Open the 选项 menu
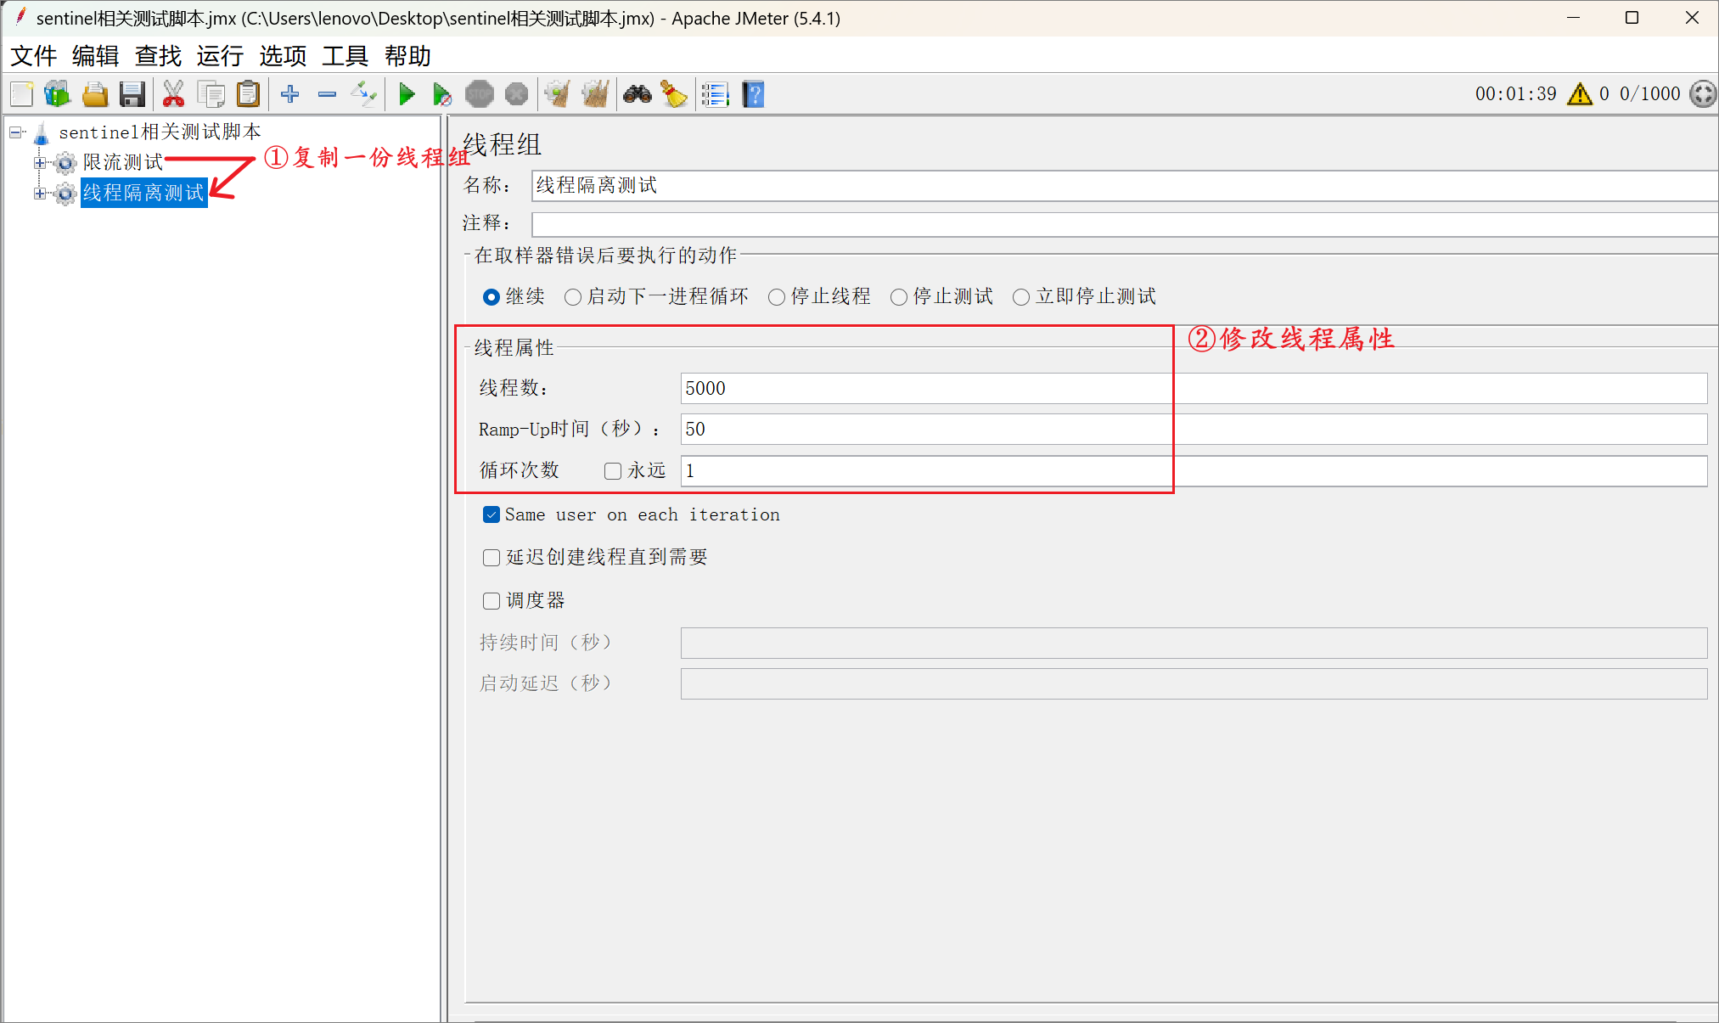The height and width of the screenshot is (1023, 1719). 283,56
